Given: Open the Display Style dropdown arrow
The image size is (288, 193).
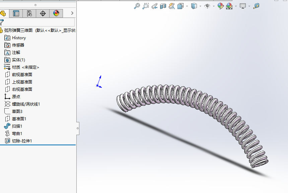Looking at the screenshot, I should click(x=200, y=6).
